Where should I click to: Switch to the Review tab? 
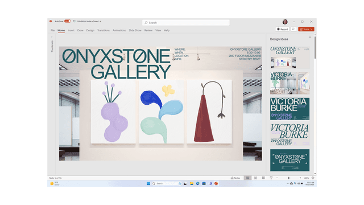(148, 30)
